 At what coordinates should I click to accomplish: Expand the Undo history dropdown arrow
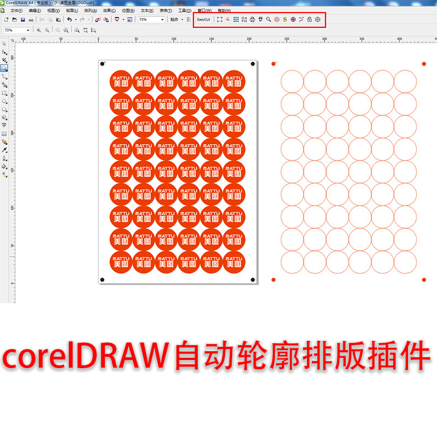point(75,20)
